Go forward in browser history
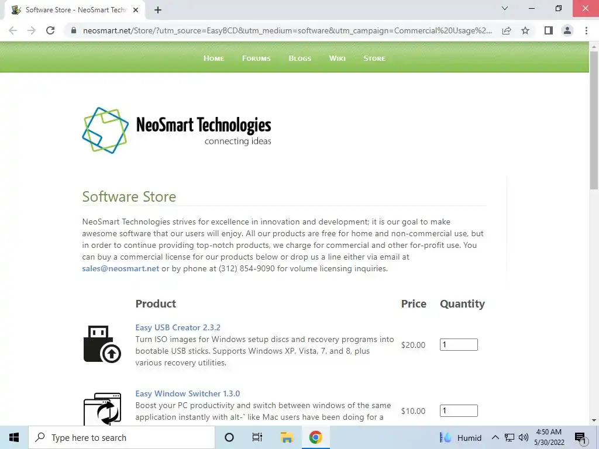Screen dimensions: 599x449 pos(32,30)
